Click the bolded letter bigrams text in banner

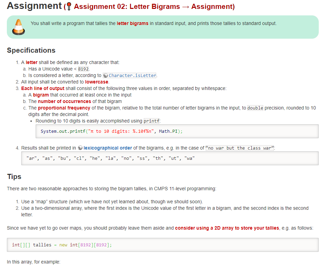tap(132, 23)
